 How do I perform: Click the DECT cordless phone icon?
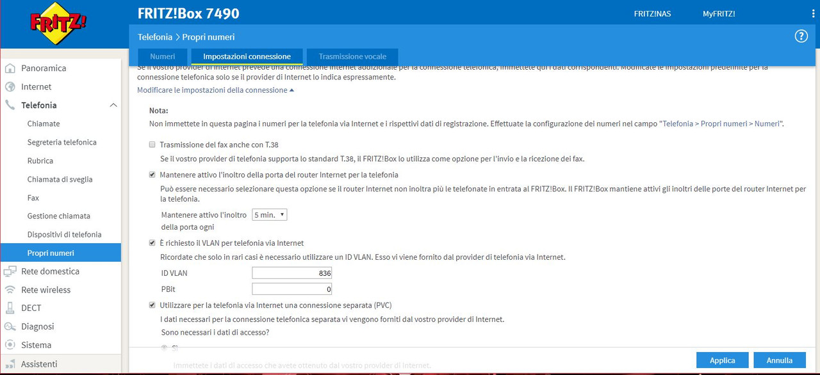pyautogui.click(x=10, y=308)
